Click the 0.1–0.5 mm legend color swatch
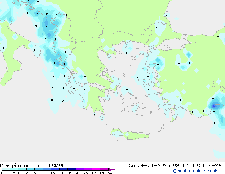Screen dimensions: 225x174 point(6,169)
